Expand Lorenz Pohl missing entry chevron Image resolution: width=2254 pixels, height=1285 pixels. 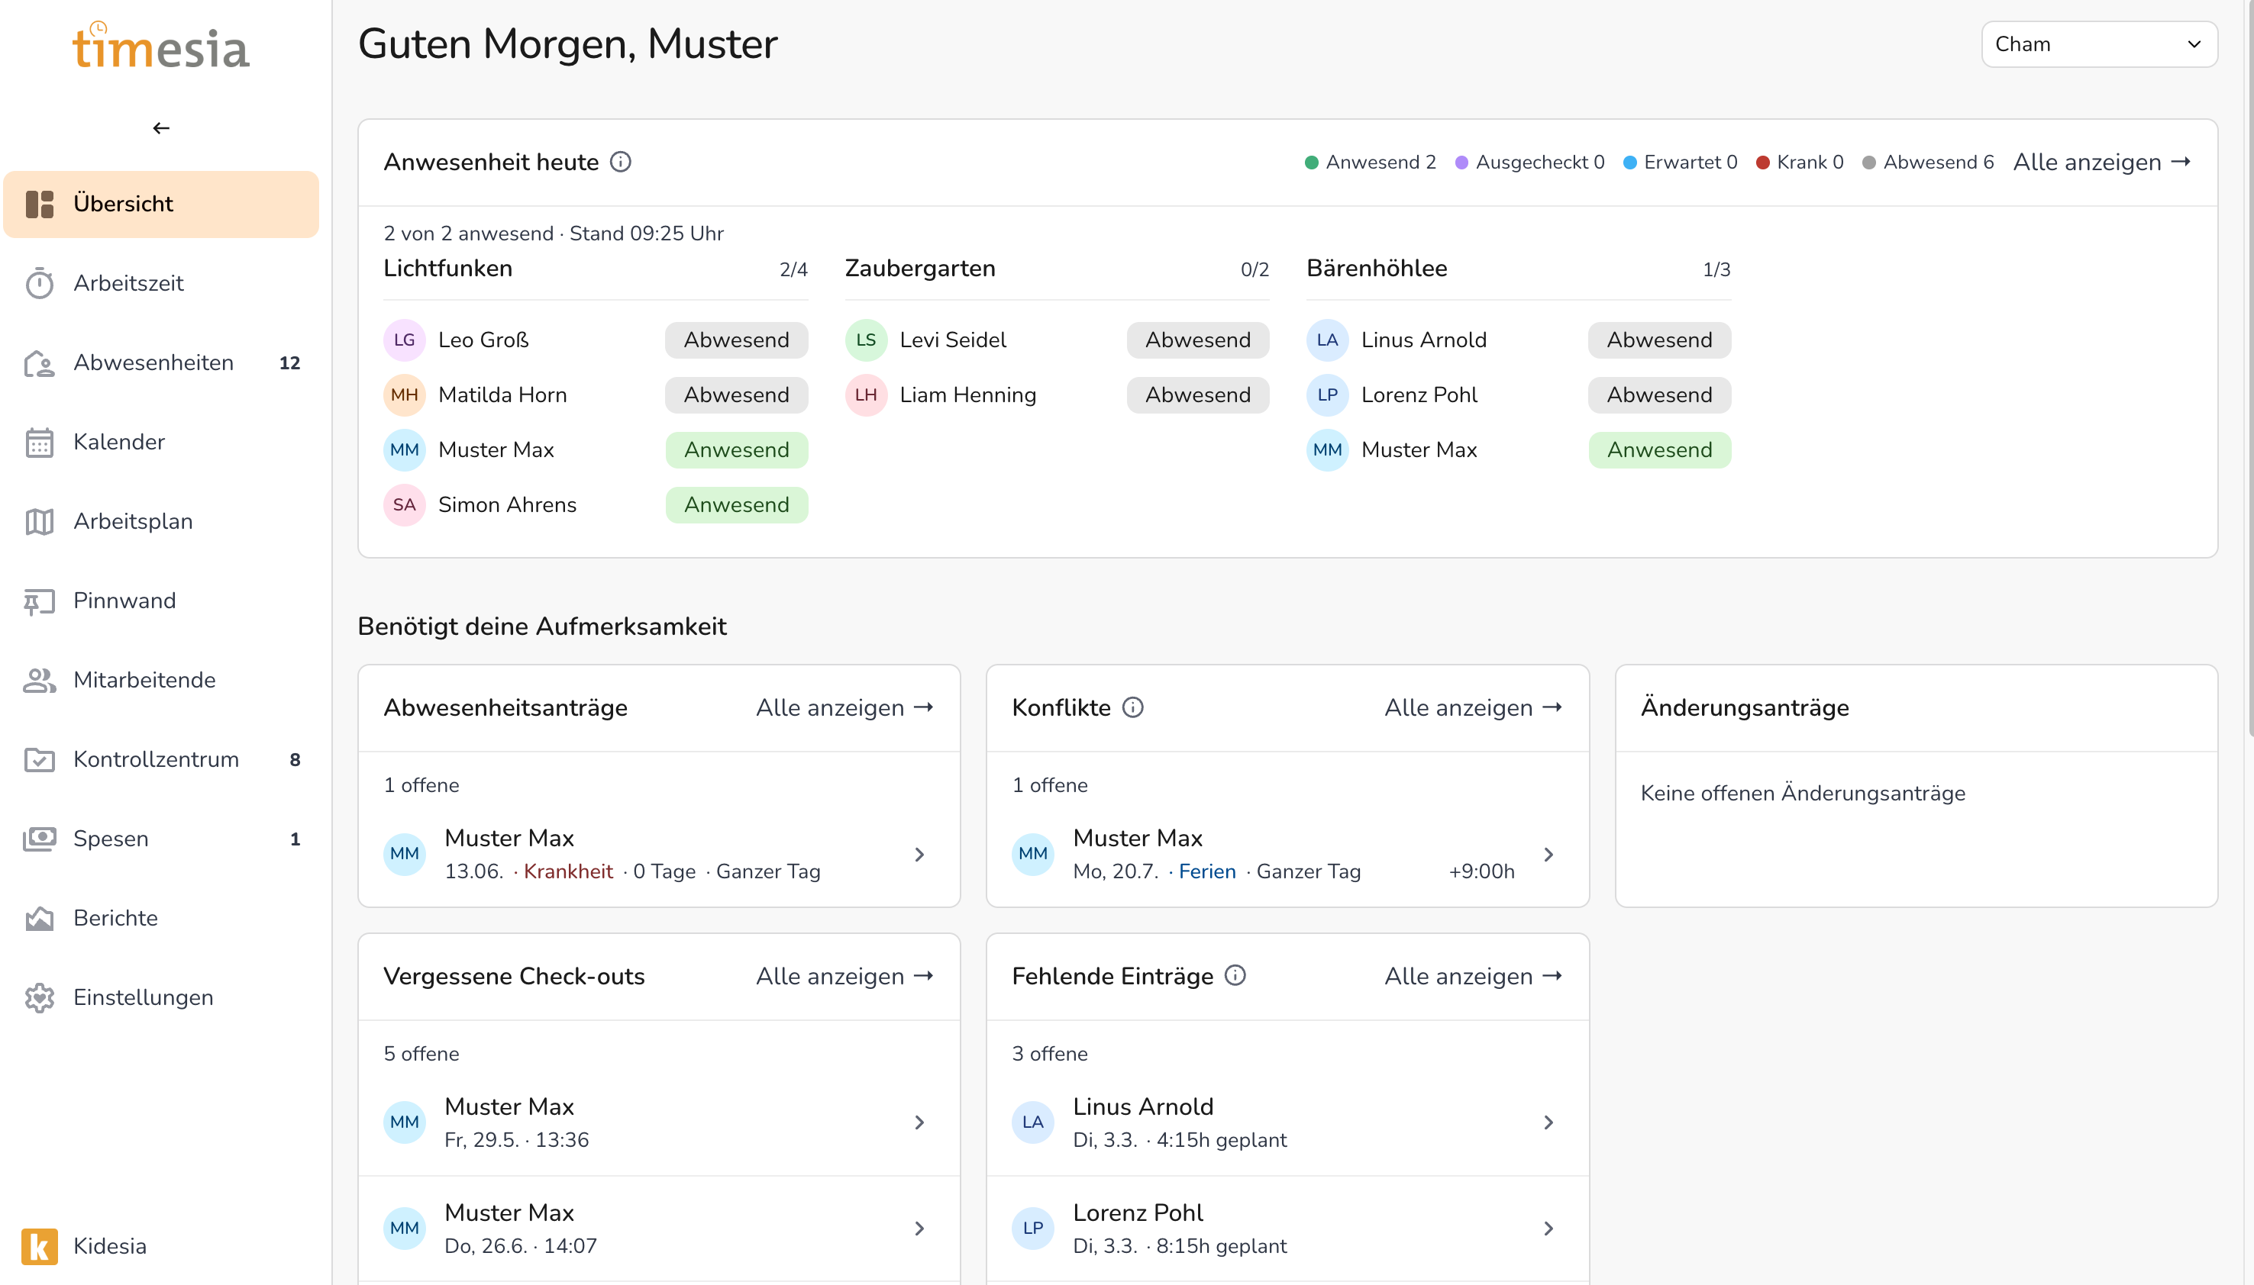pyautogui.click(x=1548, y=1229)
